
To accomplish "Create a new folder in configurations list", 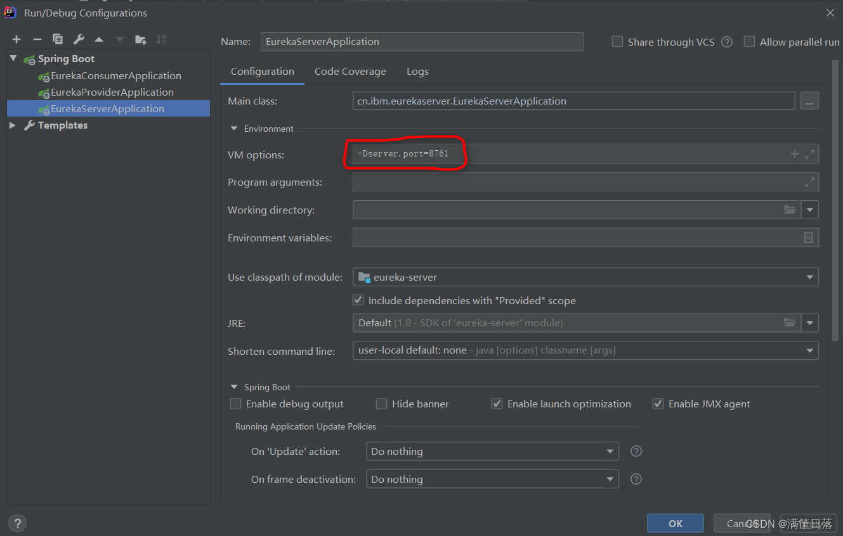I will [141, 39].
